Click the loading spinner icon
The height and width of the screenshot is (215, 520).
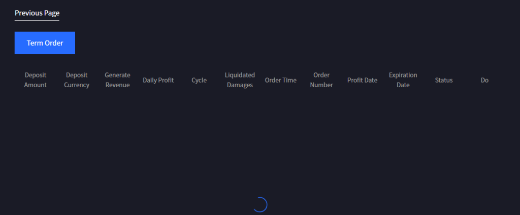tap(260, 205)
